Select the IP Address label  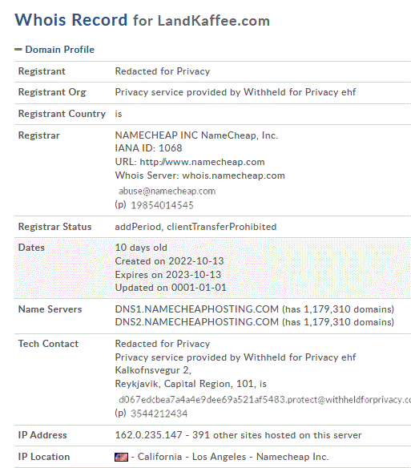point(42,435)
